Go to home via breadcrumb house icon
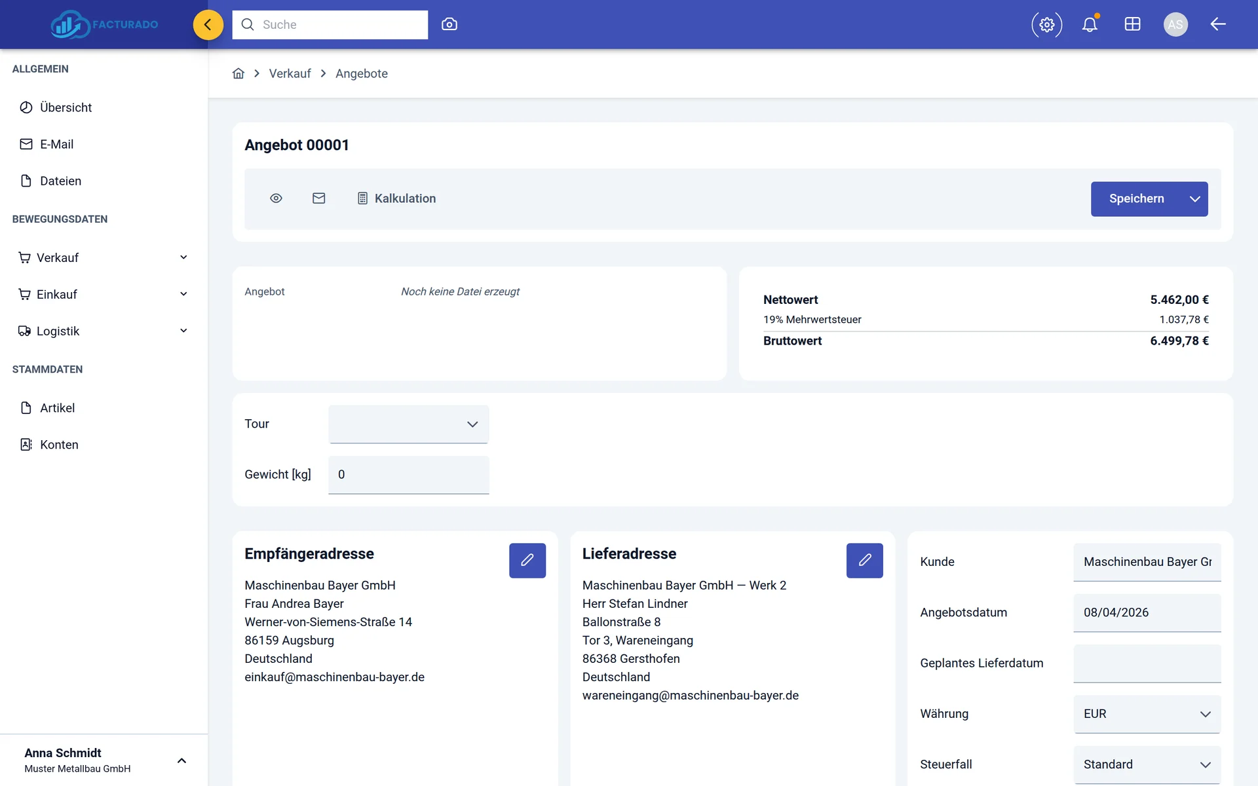This screenshot has width=1258, height=786. point(238,73)
